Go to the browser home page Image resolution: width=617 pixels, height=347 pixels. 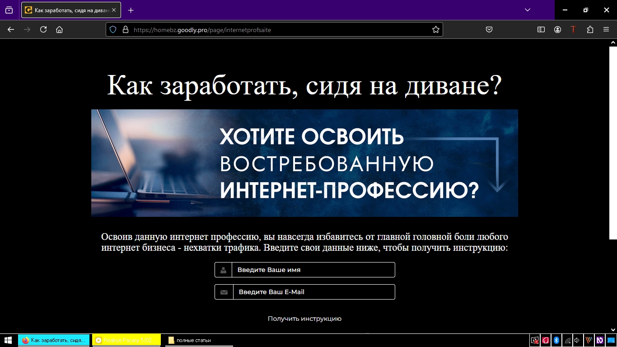coord(59,29)
